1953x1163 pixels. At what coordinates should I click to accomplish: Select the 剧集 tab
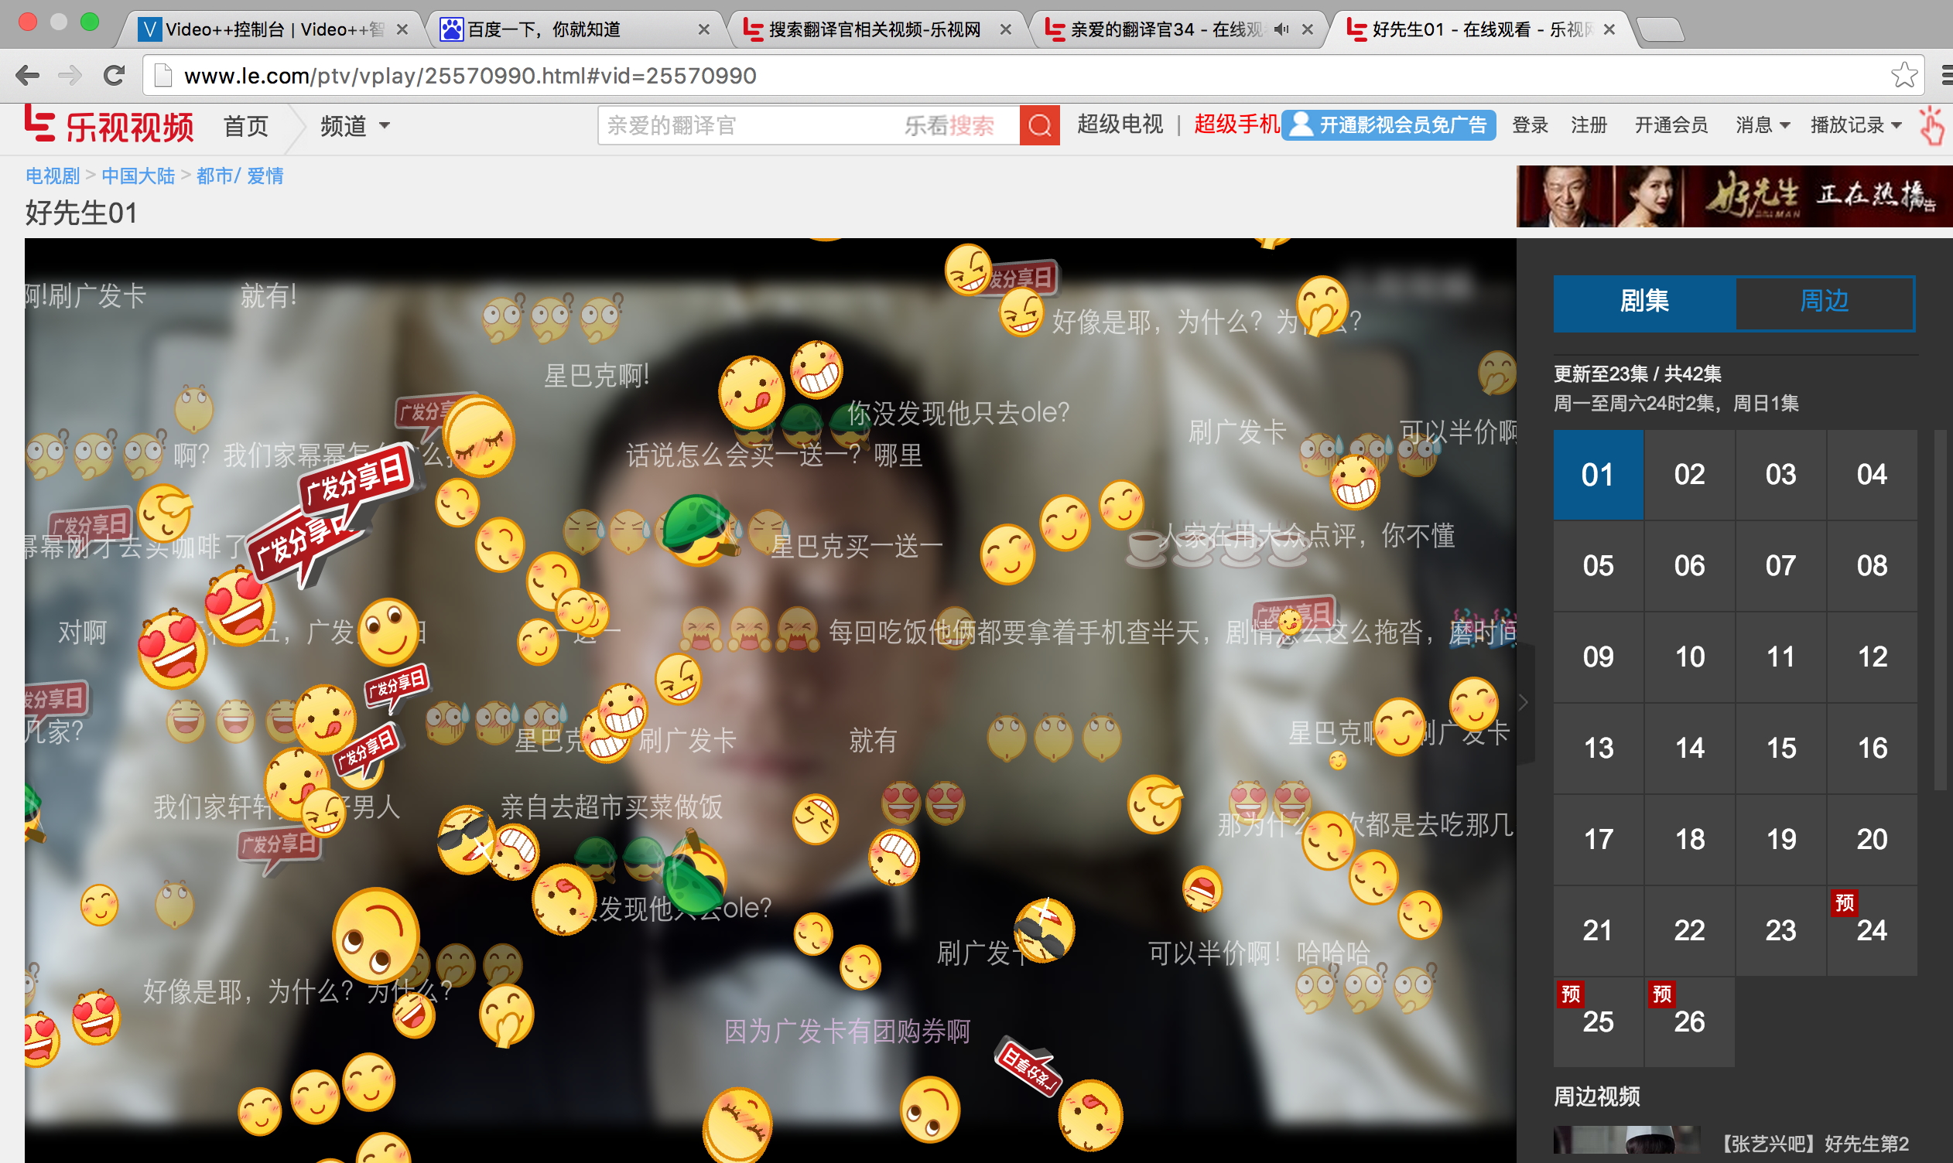(1644, 302)
